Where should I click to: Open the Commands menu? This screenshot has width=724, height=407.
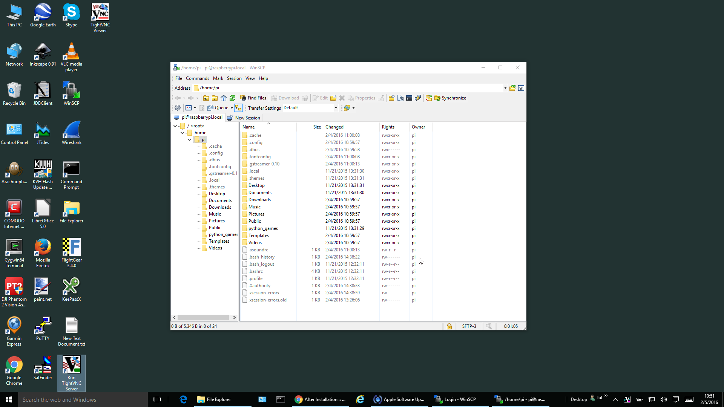point(197,78)
